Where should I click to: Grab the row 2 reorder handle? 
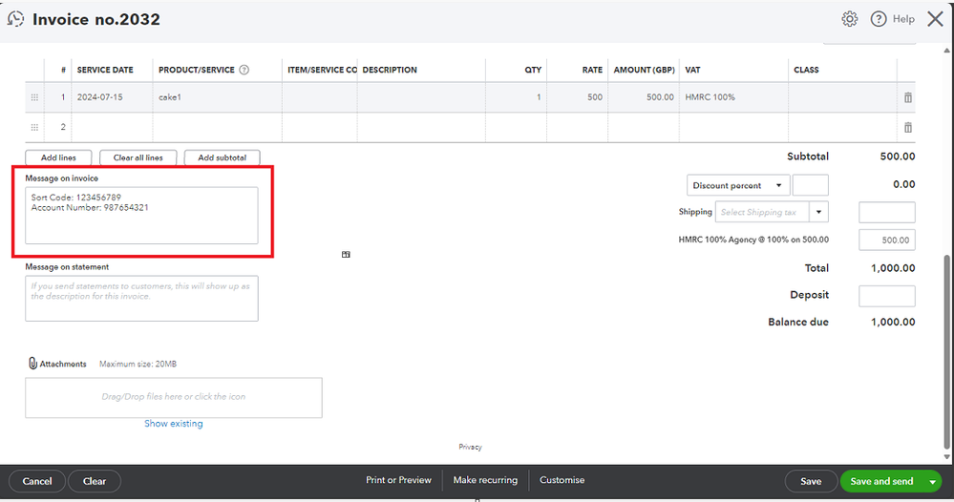click(x=34, y=127)
